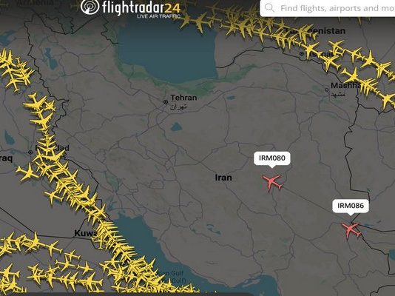Click the Kuwait country label

click(86, 233)
